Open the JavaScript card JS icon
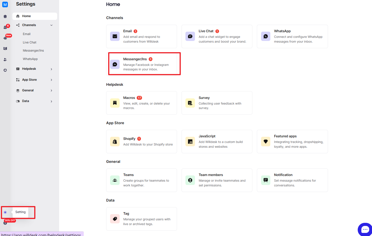The width and height of the screenshot is (372, 236). tap(190, 142)
